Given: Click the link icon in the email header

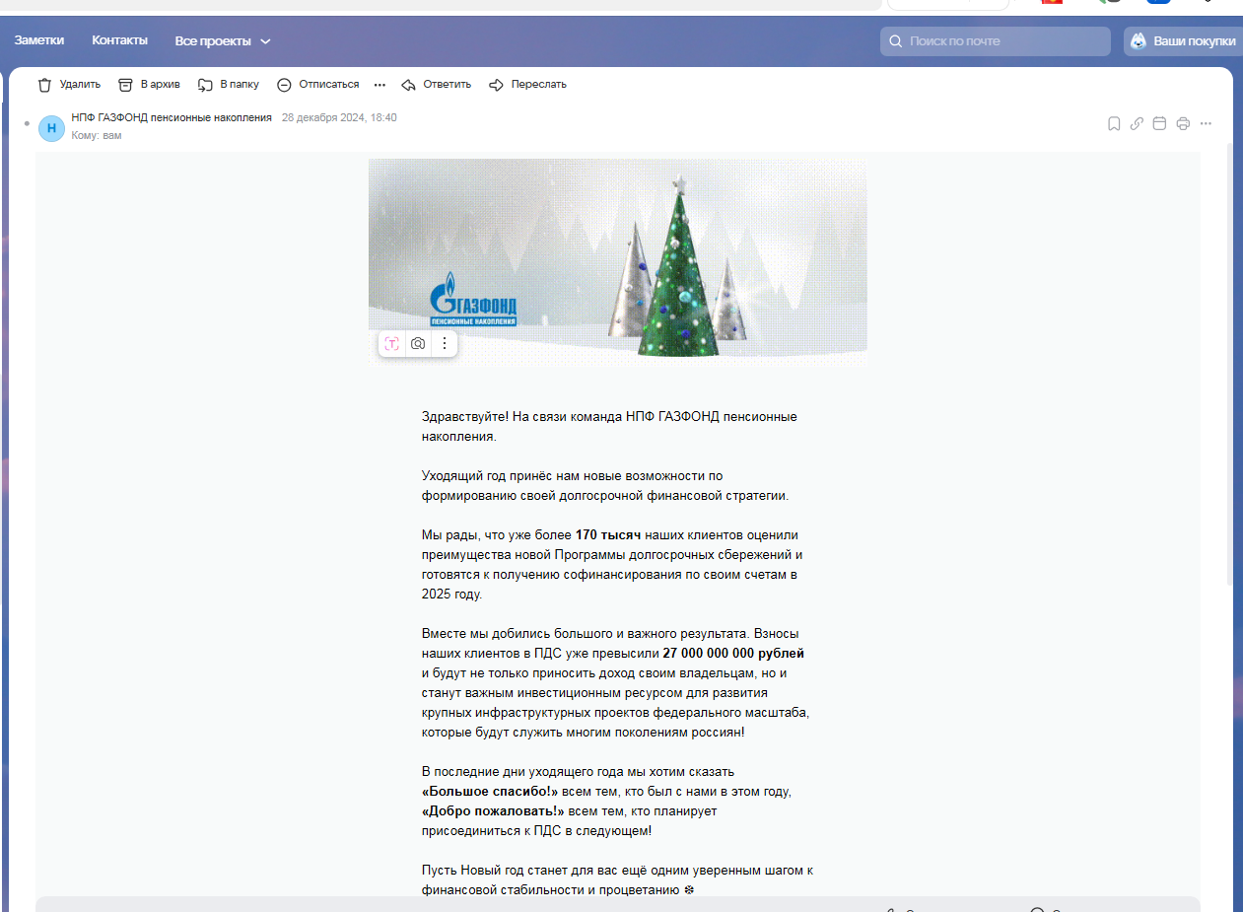Looking at the screenshot, I should pos(1137,124).
